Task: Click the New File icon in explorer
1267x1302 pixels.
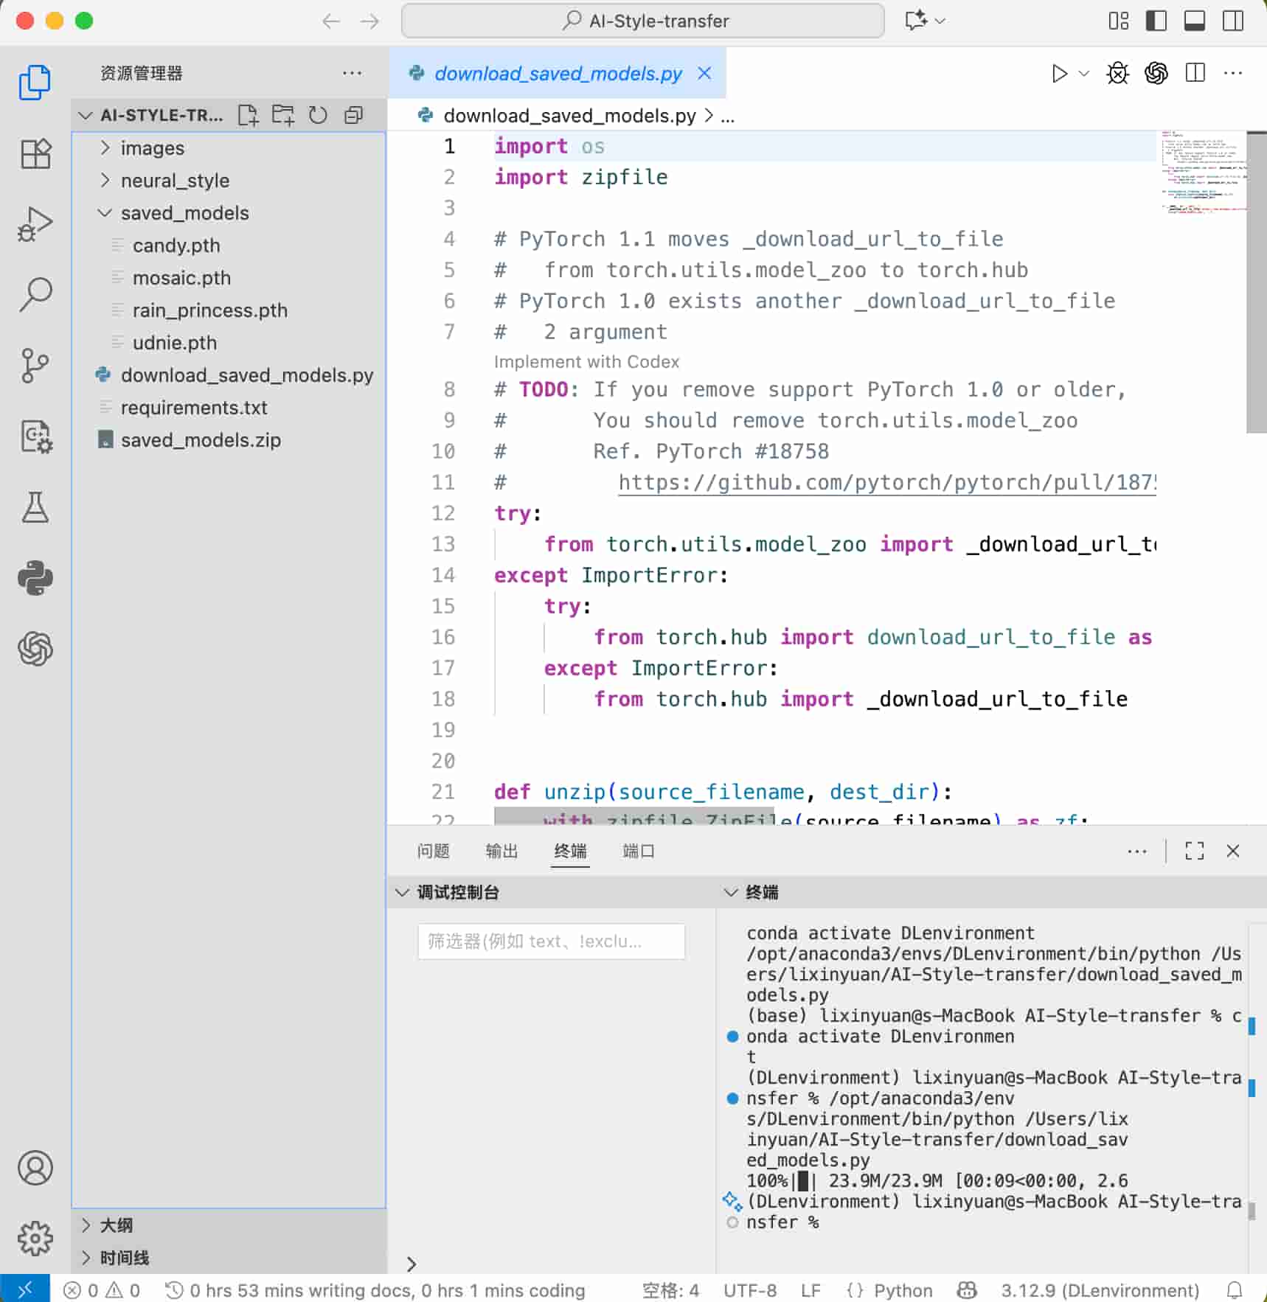Action: 248,115
